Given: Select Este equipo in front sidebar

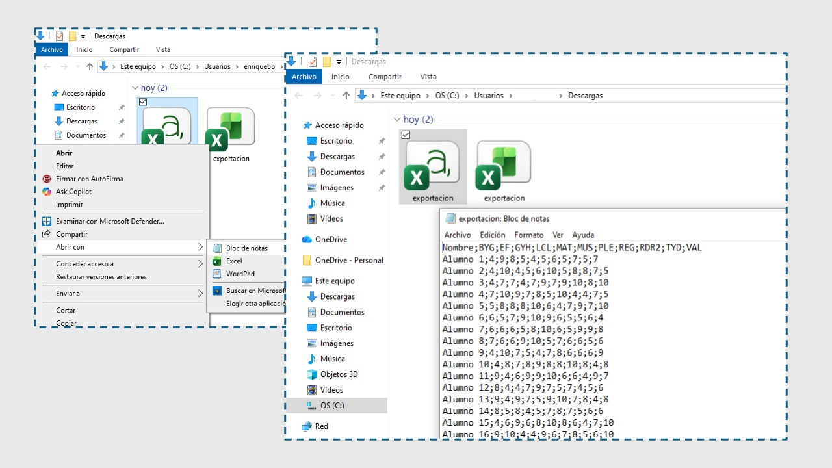Looking at the screenshot, I should (335, 281).
